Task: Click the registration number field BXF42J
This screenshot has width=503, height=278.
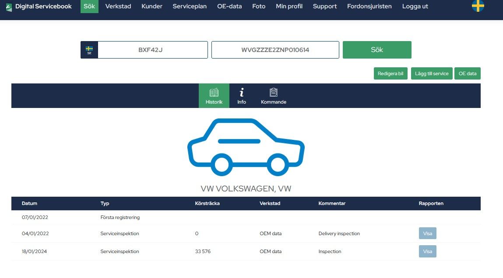Action: point(153,50)
